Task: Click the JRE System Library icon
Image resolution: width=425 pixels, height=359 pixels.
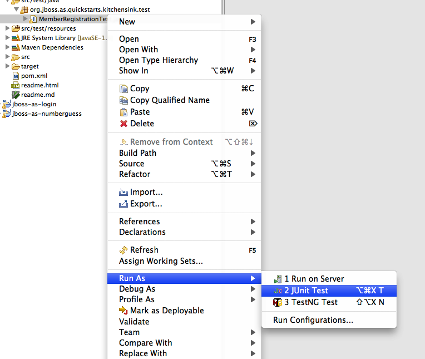Action: coord(16,38)
